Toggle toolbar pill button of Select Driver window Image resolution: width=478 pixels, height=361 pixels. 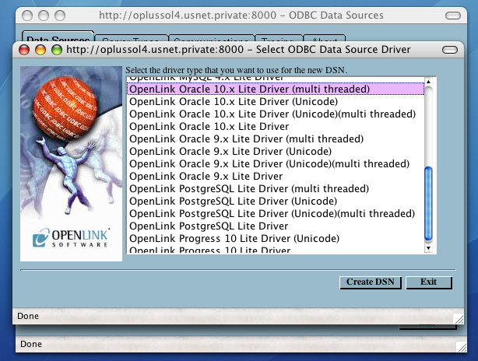tap(450, 50)
